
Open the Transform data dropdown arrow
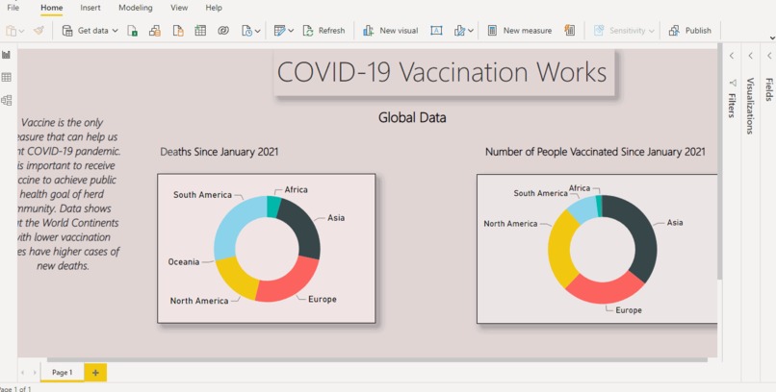click(x=291, y=31)
